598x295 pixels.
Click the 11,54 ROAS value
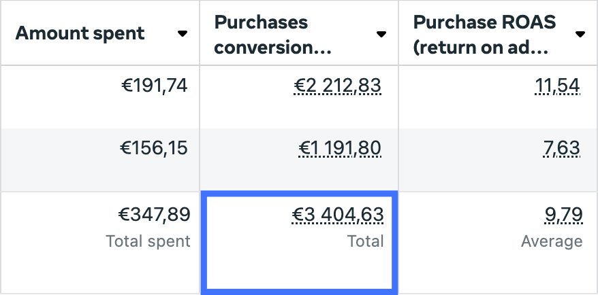[x=559, y=86]
